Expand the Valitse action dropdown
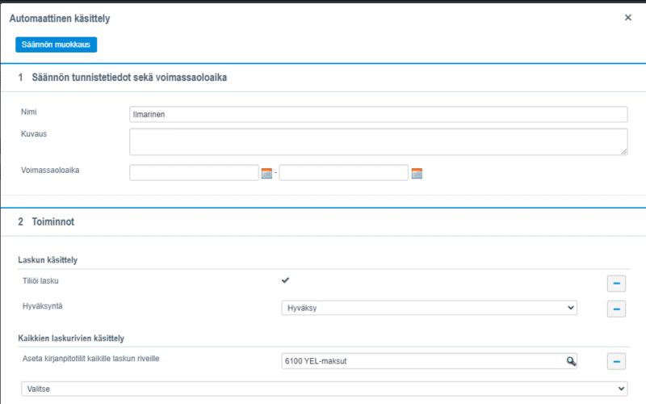Screen dimensions: 646x404 pyautogui.click(x=323, y=389)
